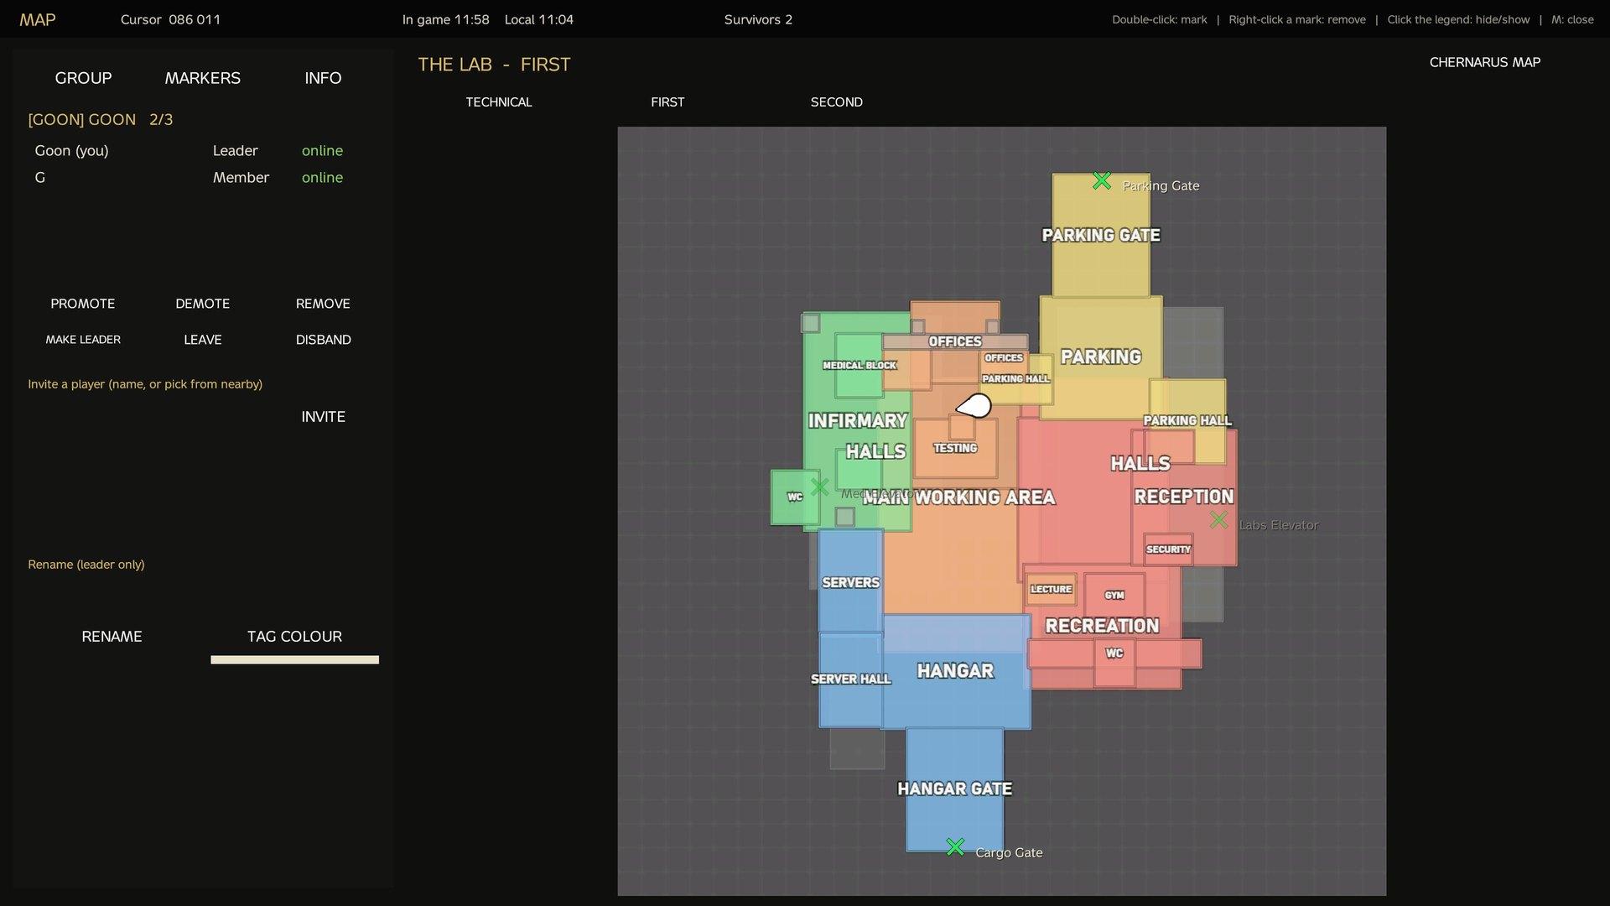Viewport: 1610px width, 906px height.
Task: Click the LECTURE room on the map
Action: (1051, 589)
